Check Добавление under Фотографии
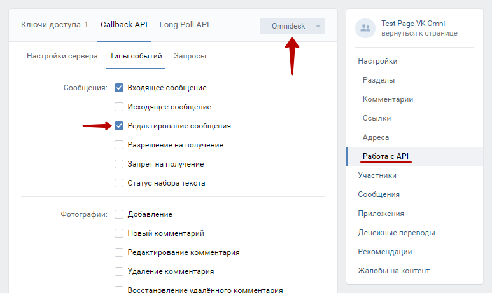Image resolution: width=492 pixels, height=293 pixels. (119, 214)
